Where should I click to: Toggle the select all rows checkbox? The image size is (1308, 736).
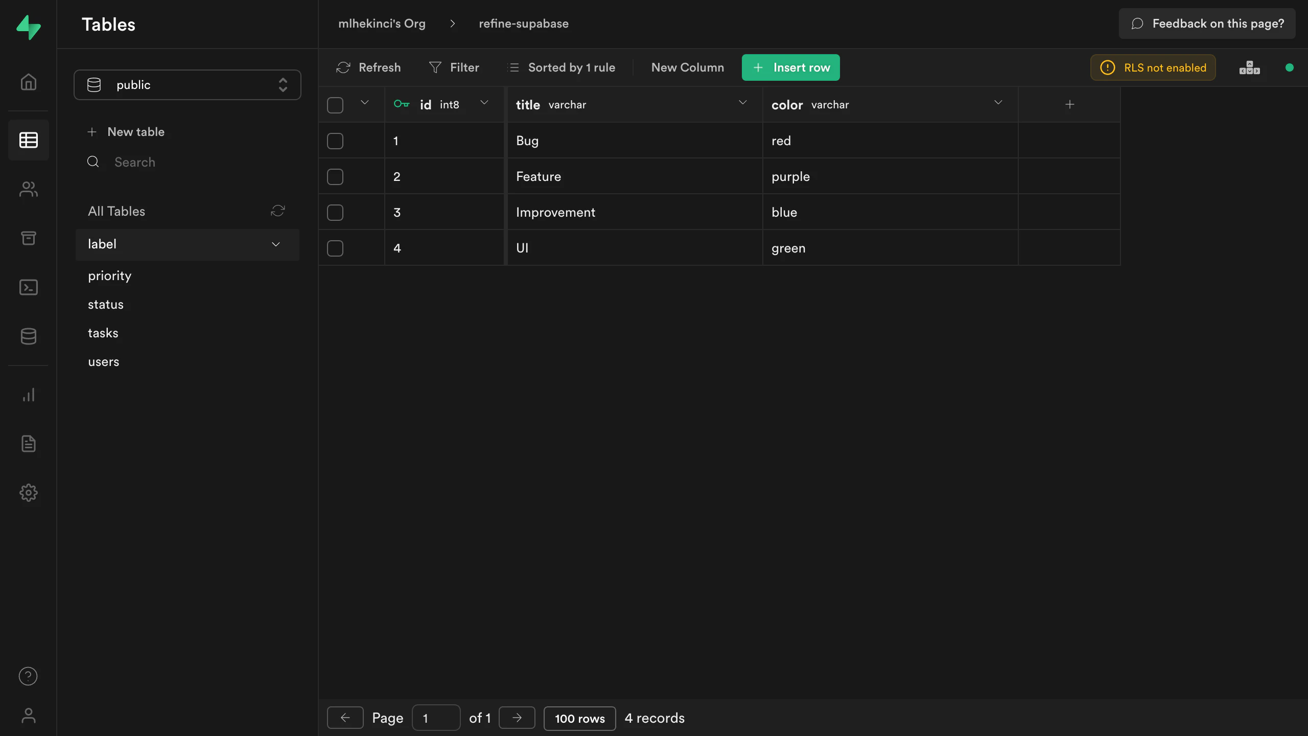pos(335,105)
